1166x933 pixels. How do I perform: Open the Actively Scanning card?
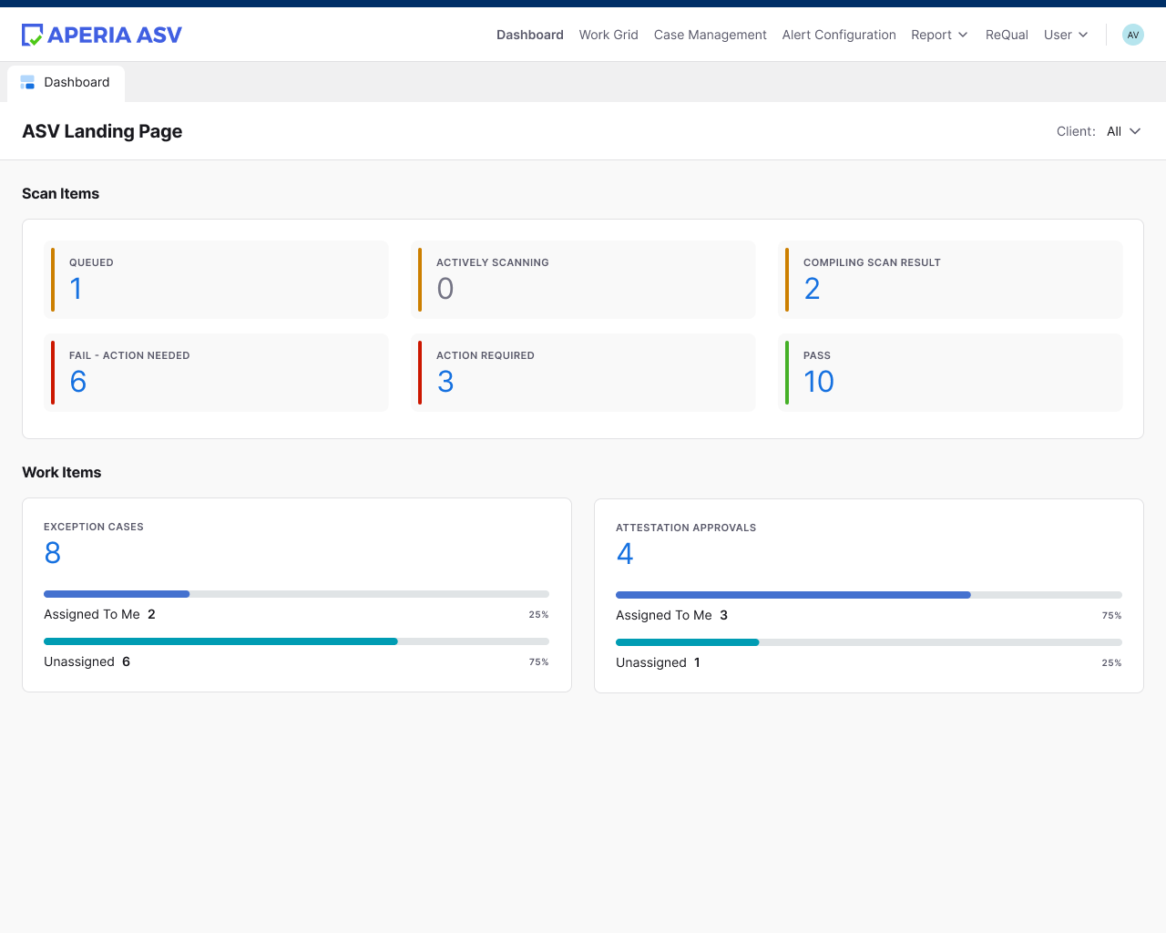pyautogui.click(x=583, y=280)
